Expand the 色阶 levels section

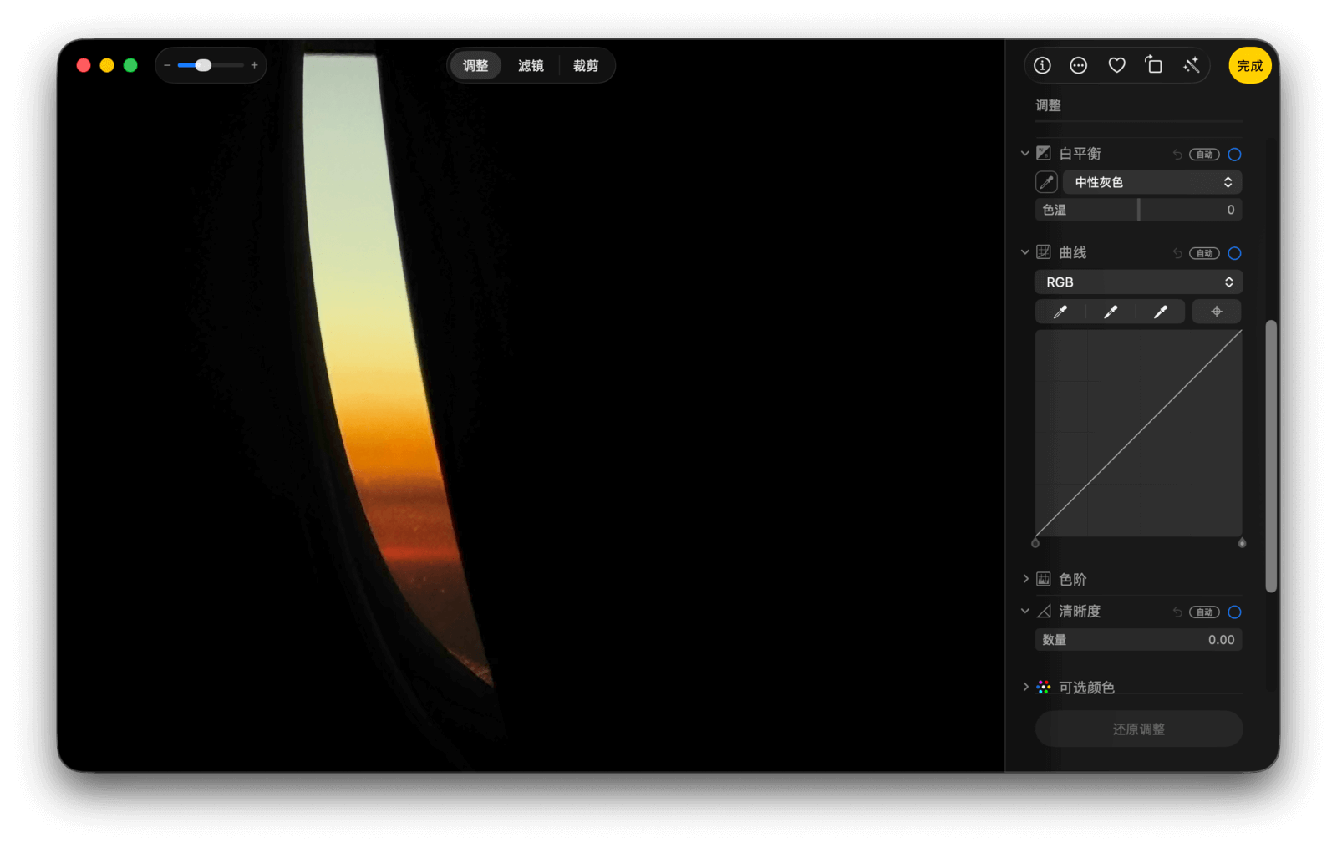click(x=1026, y=579)
